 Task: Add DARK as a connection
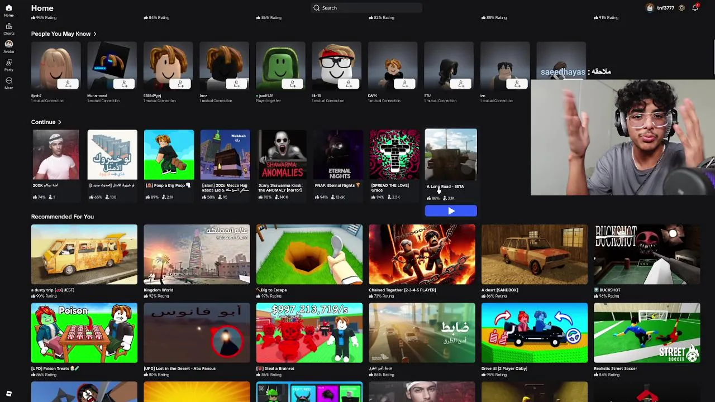tap(405, 84)
